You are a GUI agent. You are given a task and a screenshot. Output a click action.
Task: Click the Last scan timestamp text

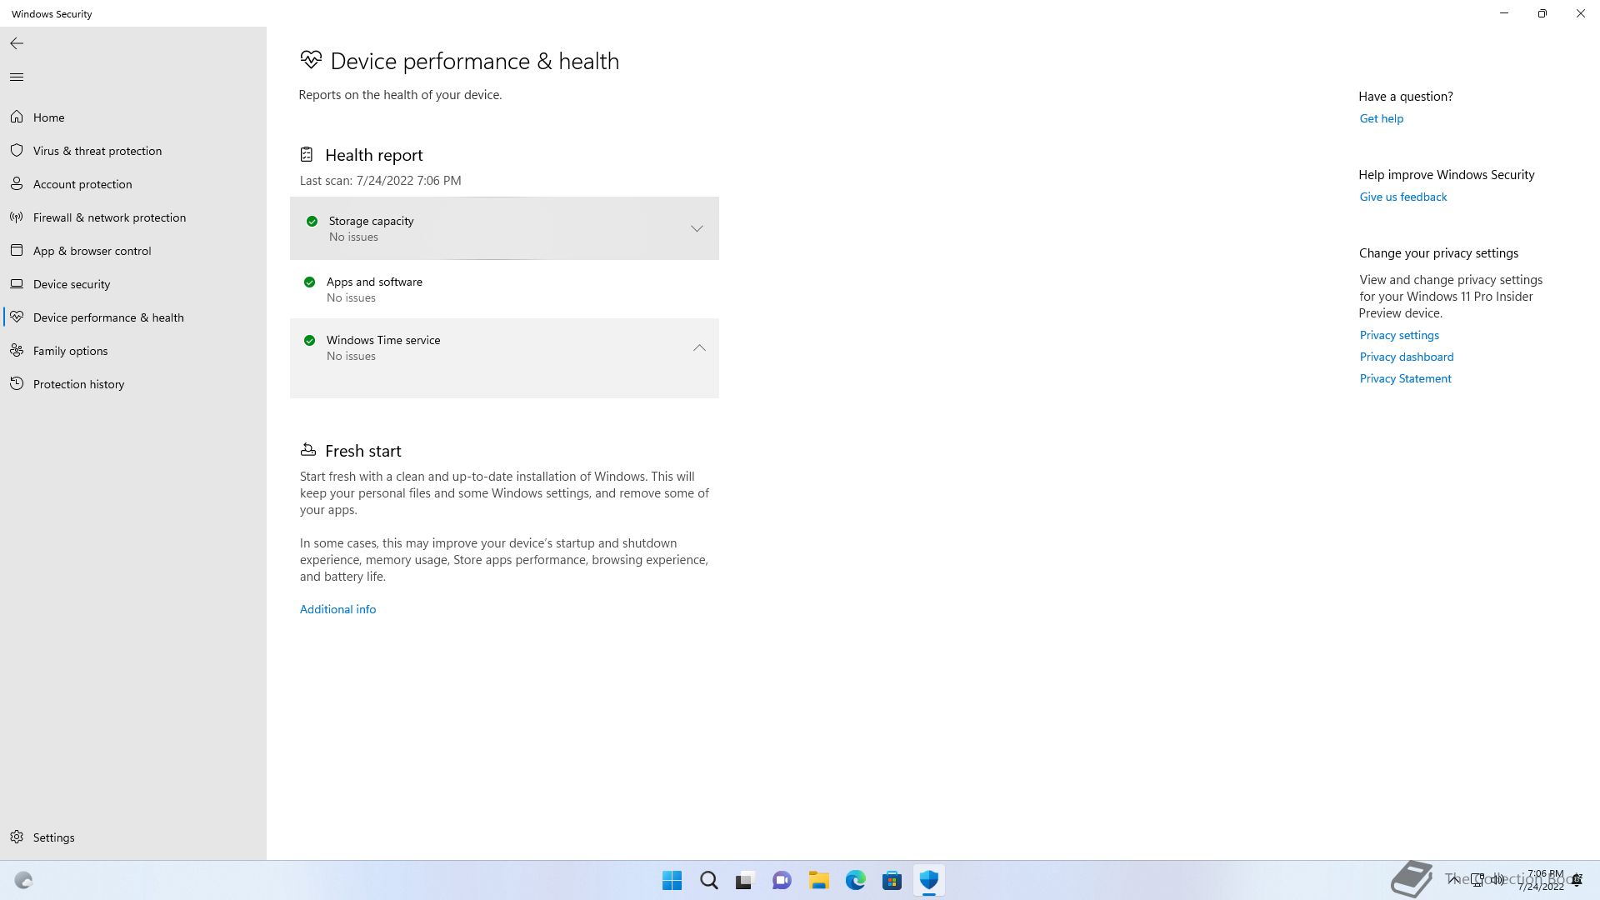coord(380,181)
